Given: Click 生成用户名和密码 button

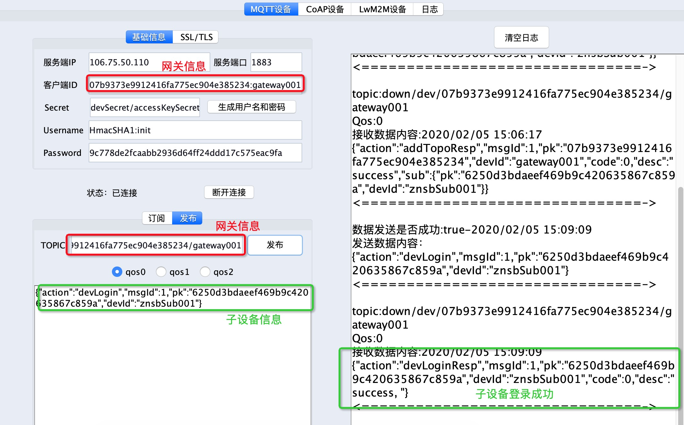Looking at the screenshot, I should click(251, 107).
